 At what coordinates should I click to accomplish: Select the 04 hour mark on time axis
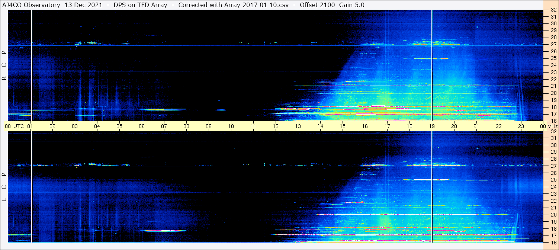pos(97,126)
